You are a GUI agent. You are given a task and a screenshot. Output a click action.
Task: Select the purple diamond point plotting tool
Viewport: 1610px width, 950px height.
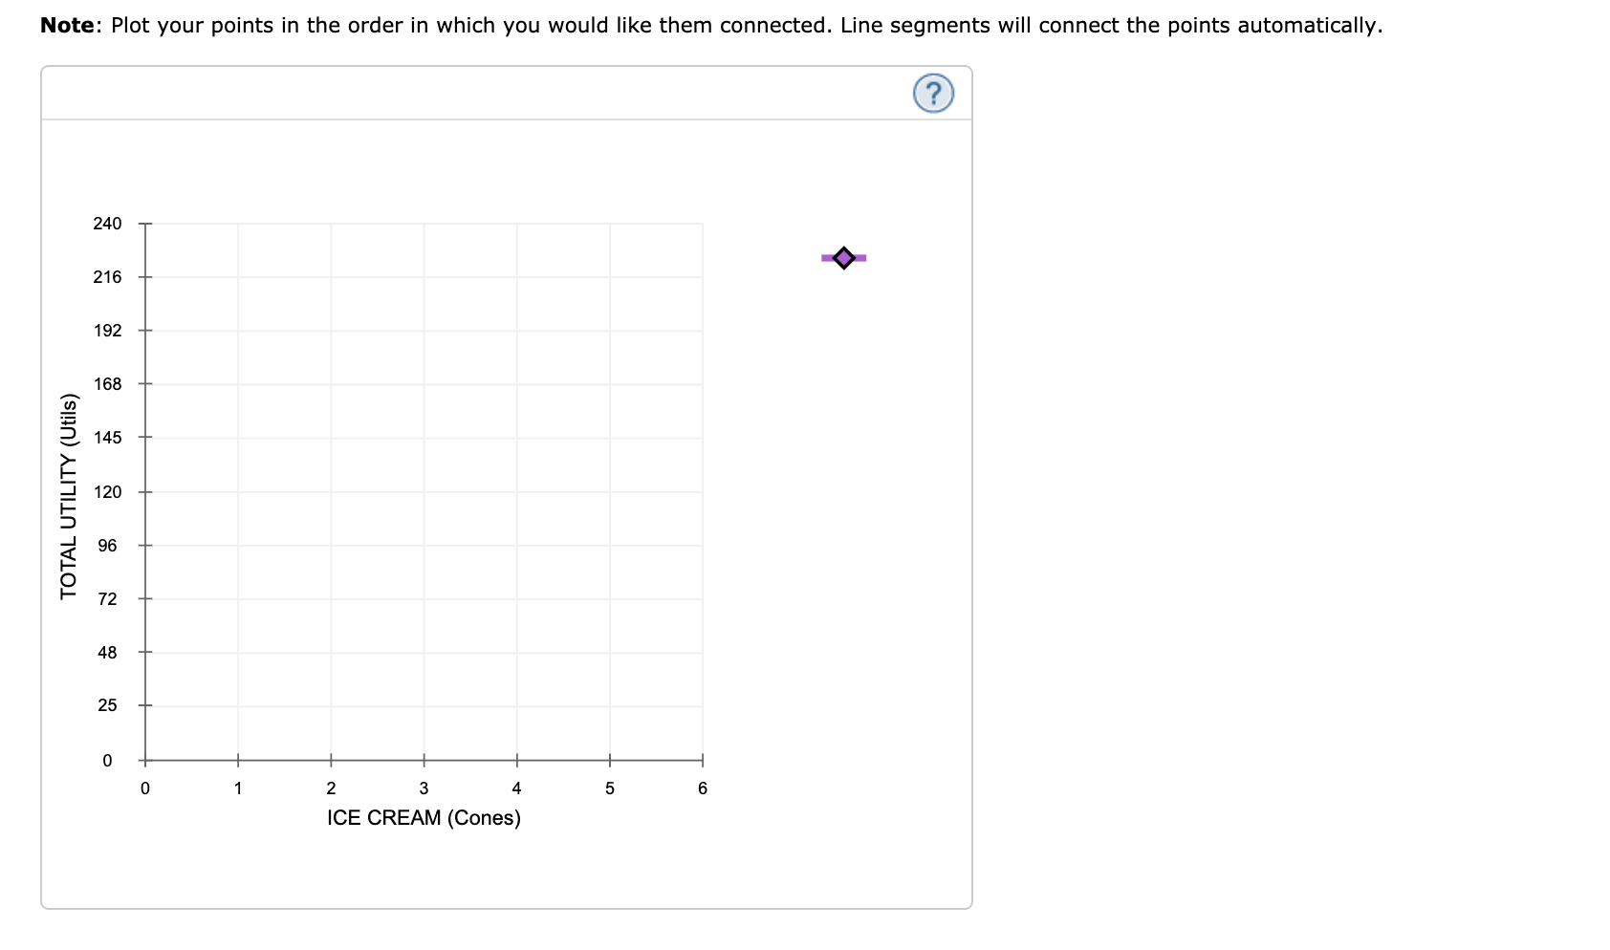point(845,256)
